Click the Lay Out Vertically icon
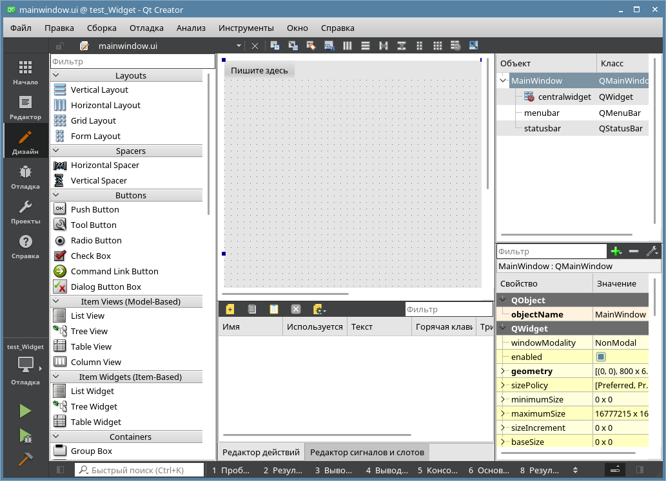Viewport: 666px width, 481px height. [x=365, y=45]
